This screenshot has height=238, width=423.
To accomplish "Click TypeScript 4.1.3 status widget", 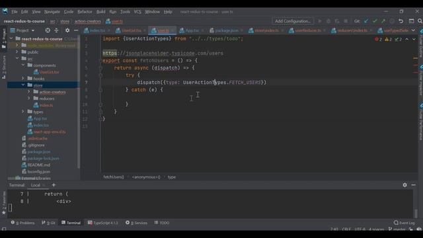I will pos(103,223).
